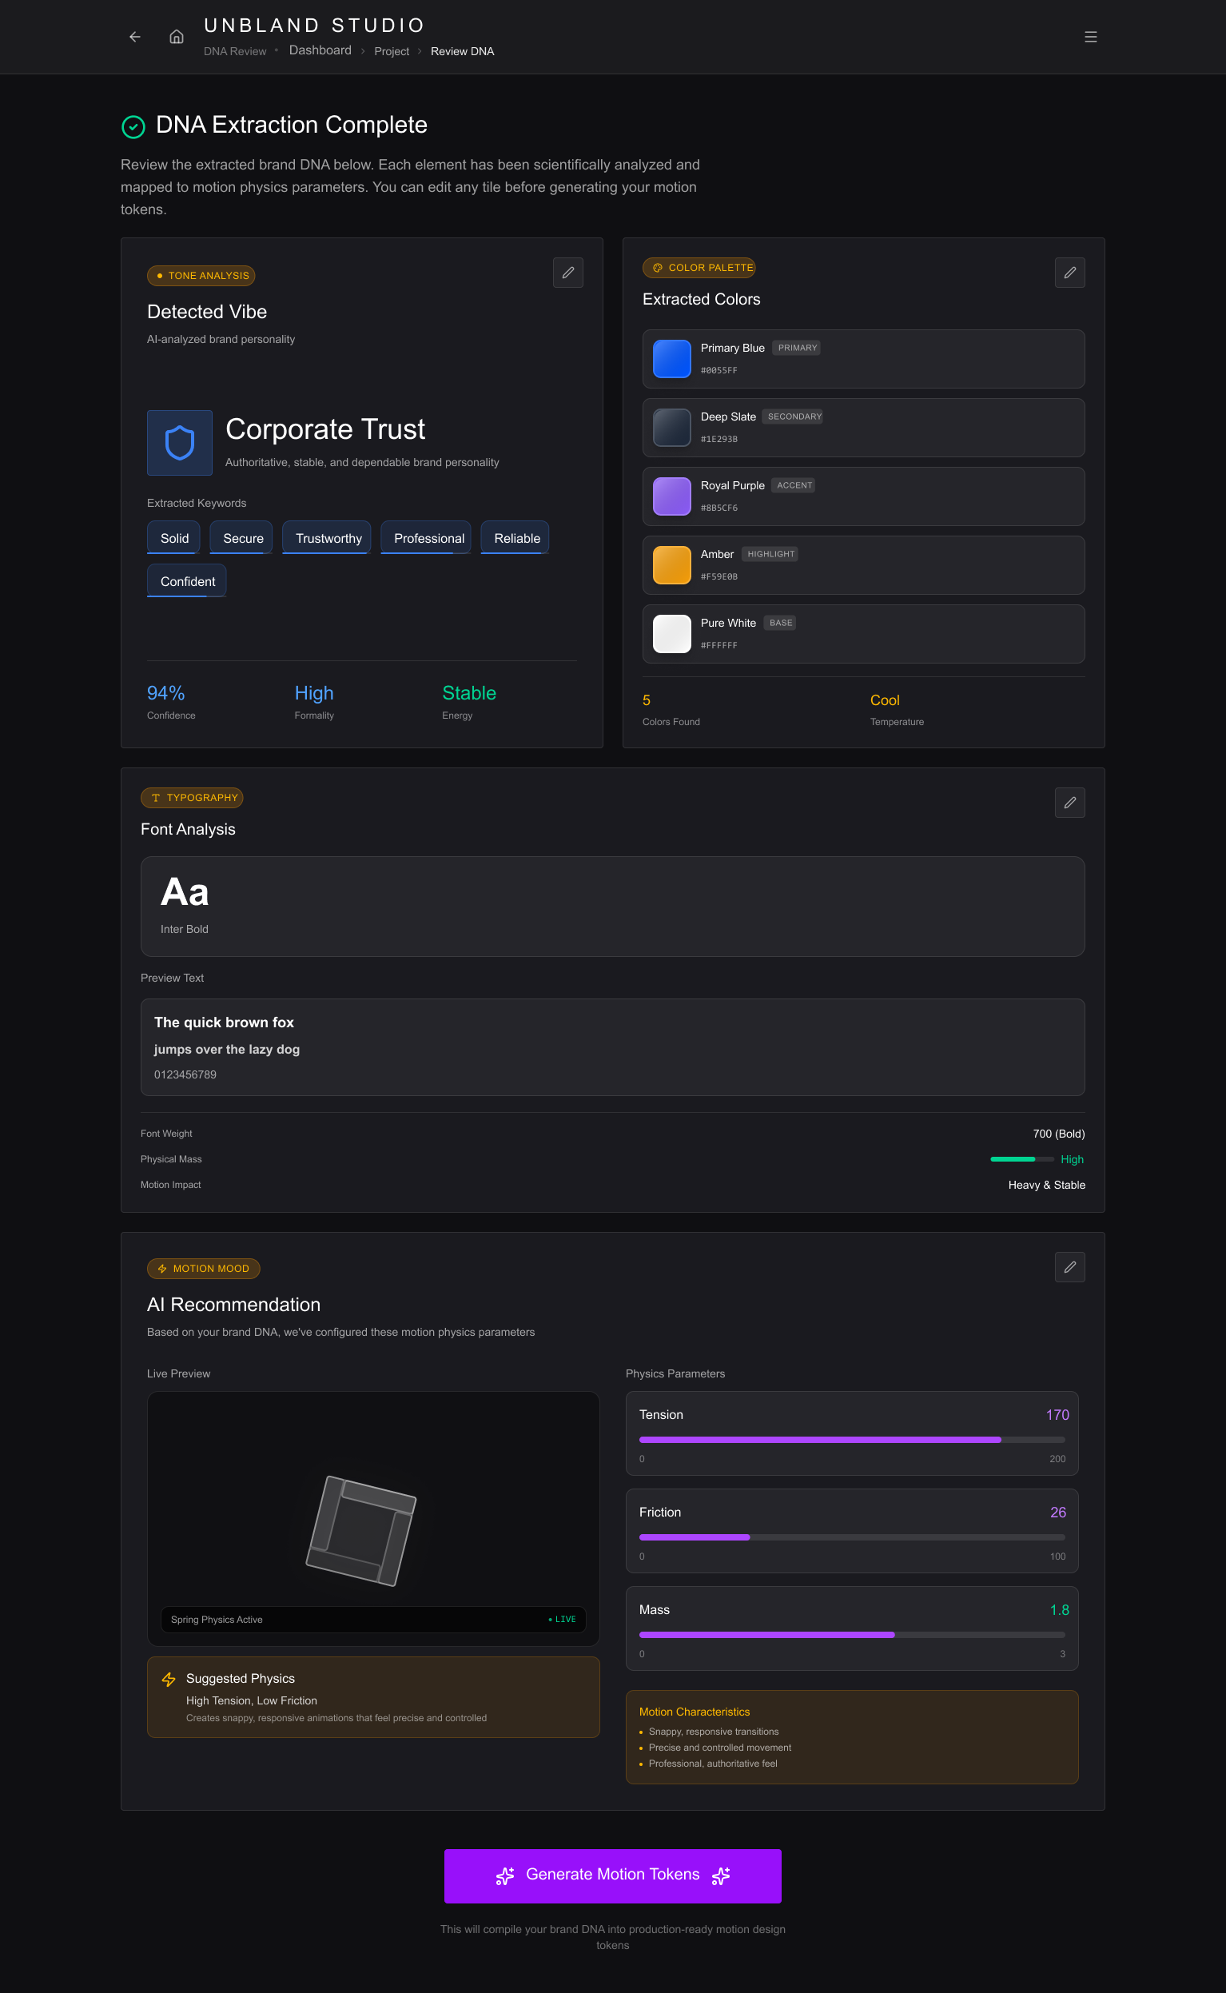Select the Trustworthy keyword chip
1226x1993 pixels.
pos(327,537)
